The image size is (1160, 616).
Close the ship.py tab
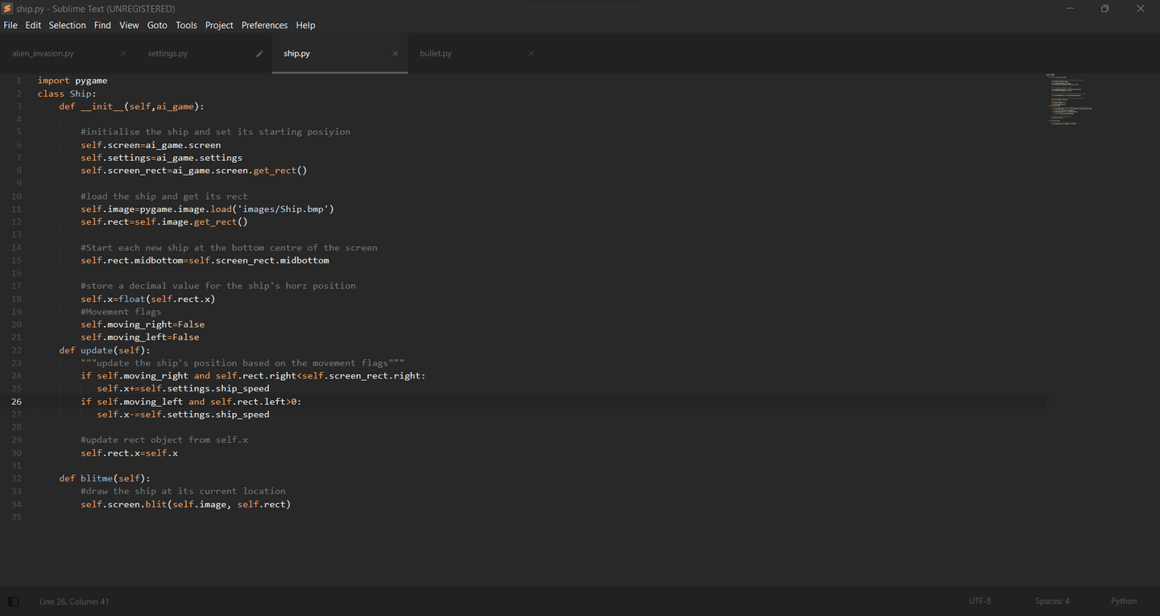pos(396,54)
